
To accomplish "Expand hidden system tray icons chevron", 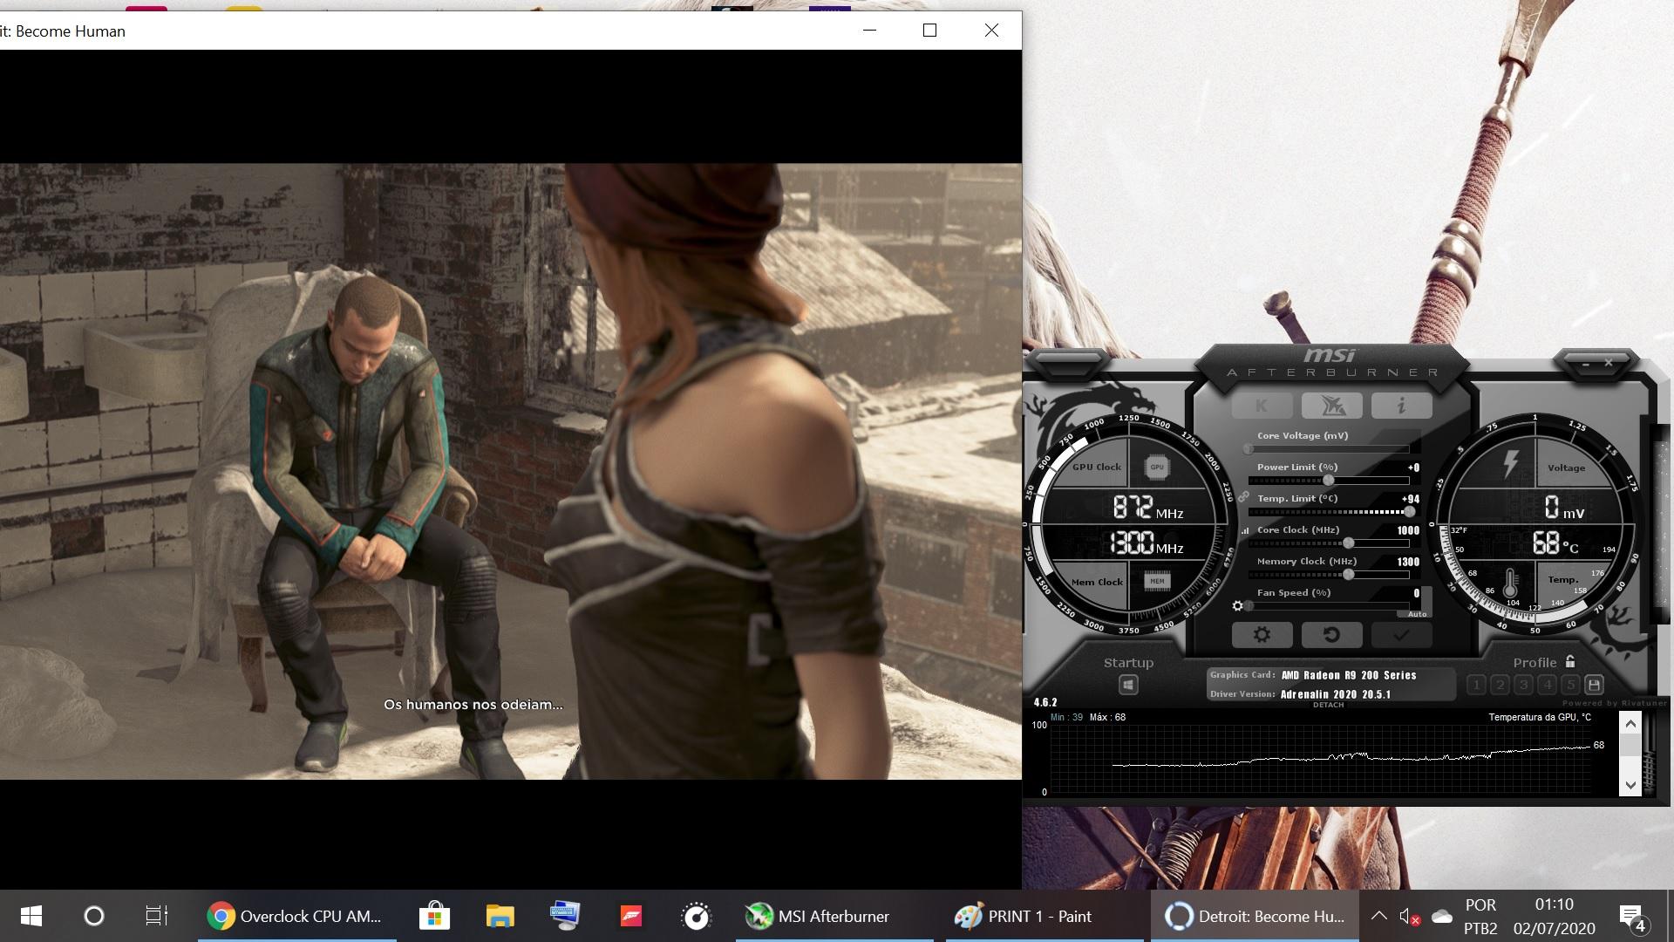I will 1378,916.
